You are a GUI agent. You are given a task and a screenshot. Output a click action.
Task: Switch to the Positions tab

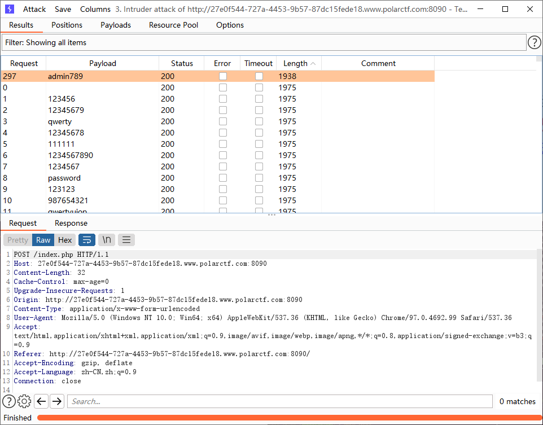67,25
